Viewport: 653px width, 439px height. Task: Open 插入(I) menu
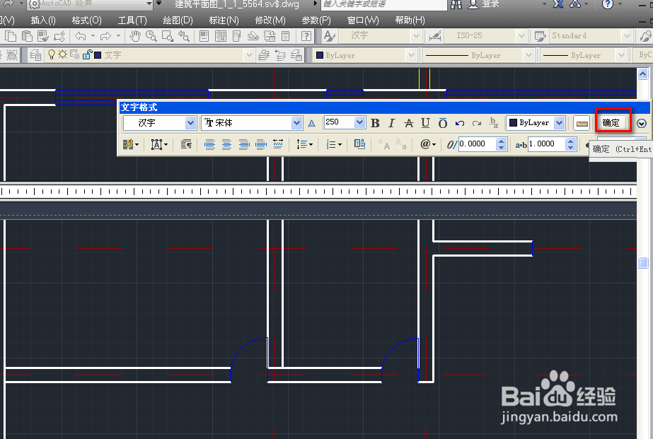coord(43,21)
